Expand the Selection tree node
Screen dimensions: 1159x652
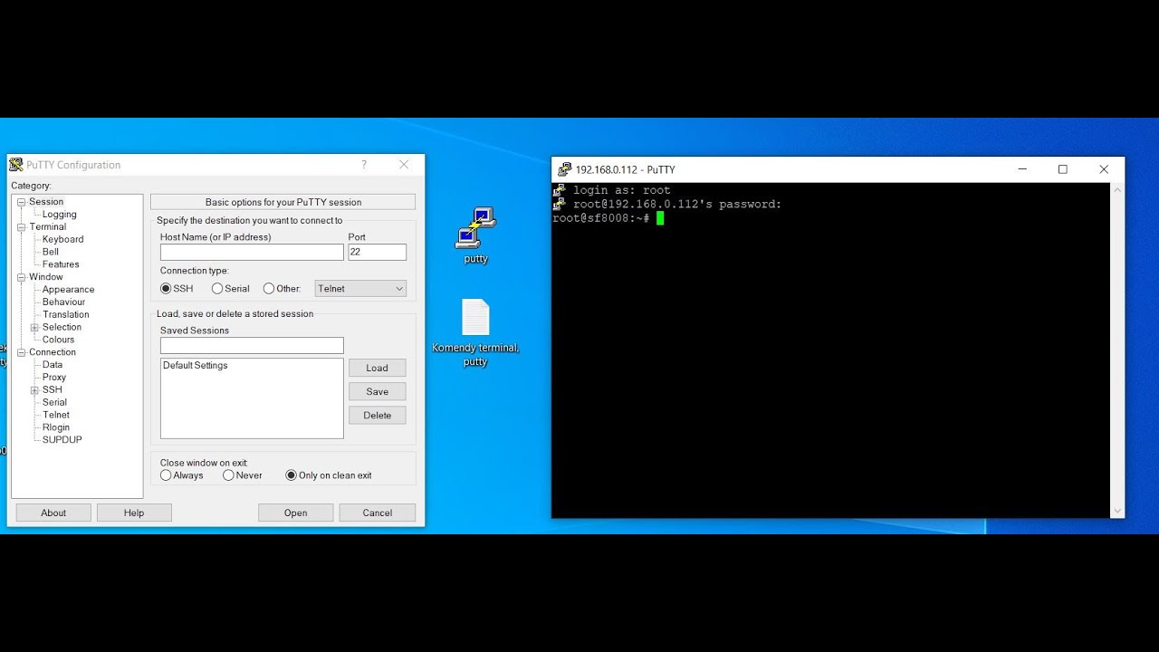[x=34, y=328]
